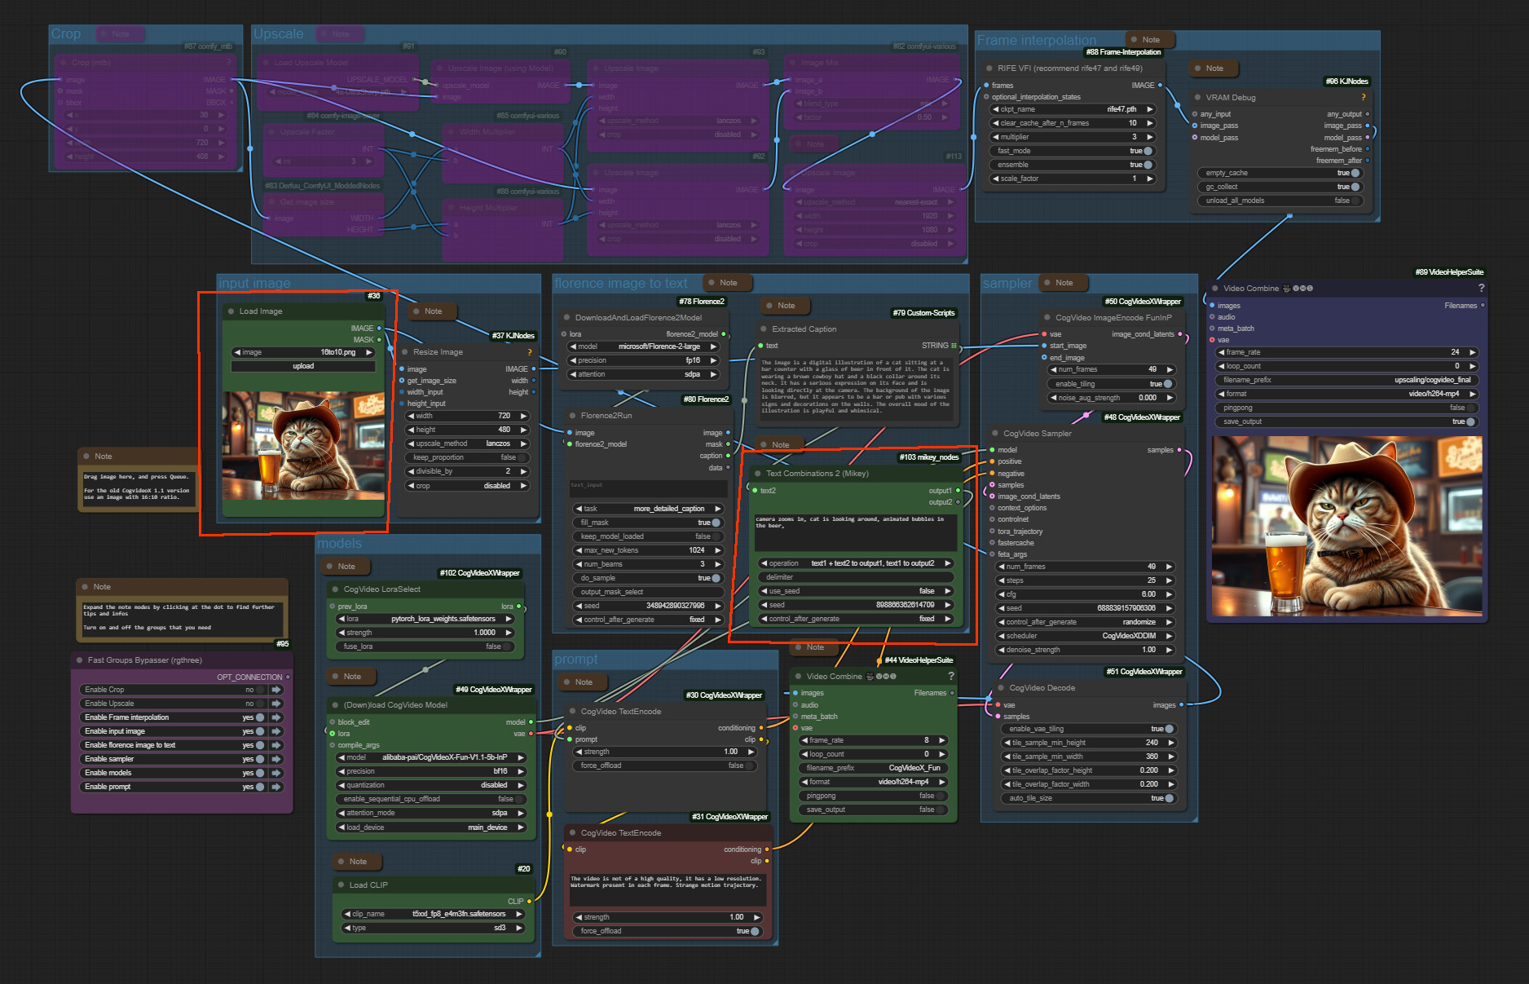Click collapse dot on Extracted Caption node
1529x984 pixels.
coord(764,329)
